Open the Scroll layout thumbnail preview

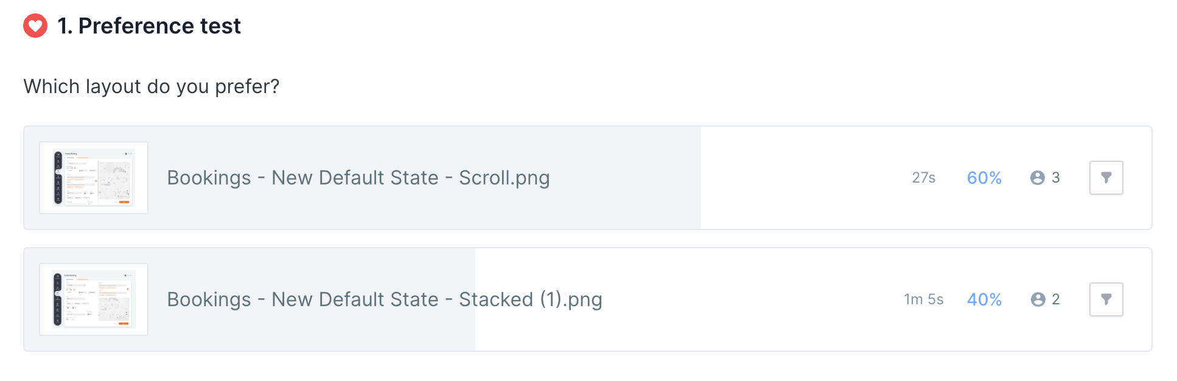click(94, 178)
